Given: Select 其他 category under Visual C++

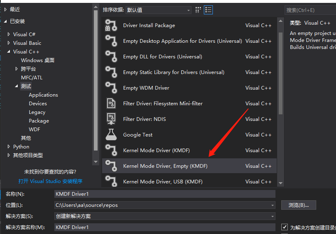Looking at the screenshot, I should coord(26,138).
